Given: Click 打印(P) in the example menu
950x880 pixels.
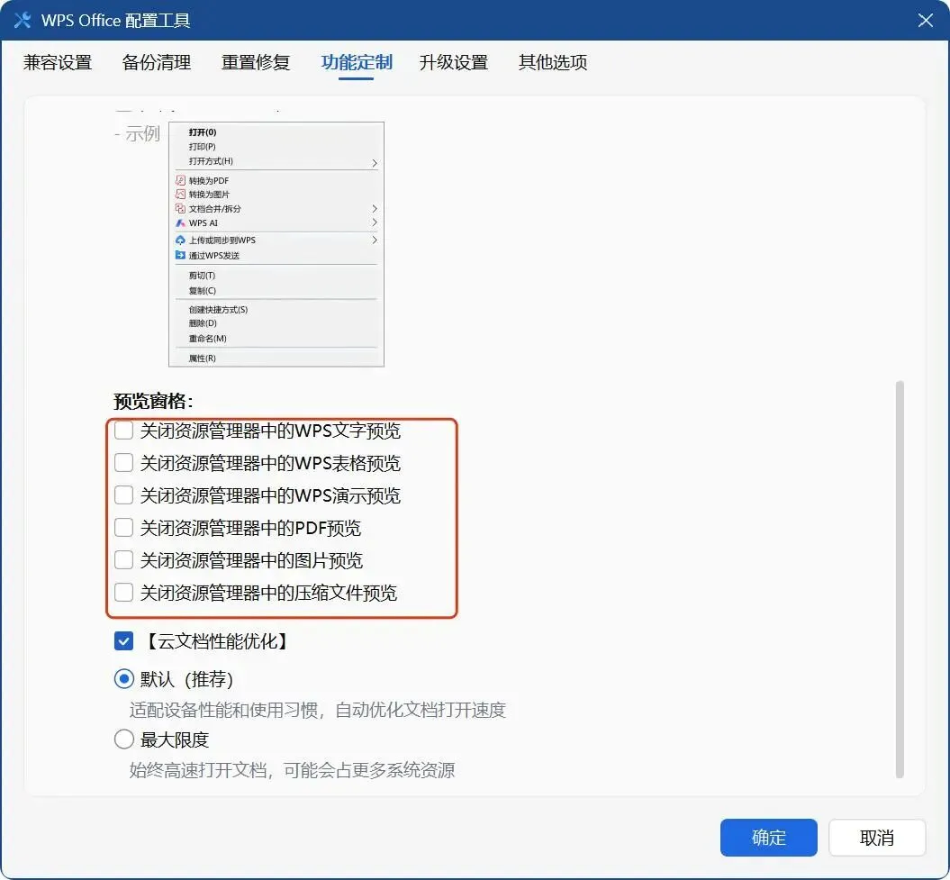Looking at the screenshot, I should (x=202, y=147).
